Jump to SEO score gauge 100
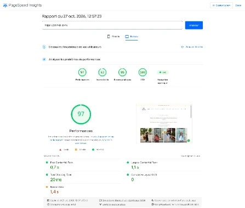Viewport: 245px width, 208px height. 143,72
